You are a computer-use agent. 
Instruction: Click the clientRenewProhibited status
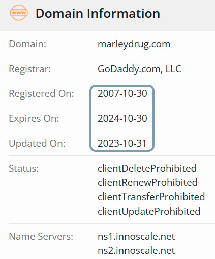tap(147, 182)
